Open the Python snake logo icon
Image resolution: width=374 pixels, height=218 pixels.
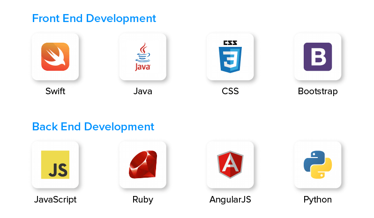pos(318,165)
